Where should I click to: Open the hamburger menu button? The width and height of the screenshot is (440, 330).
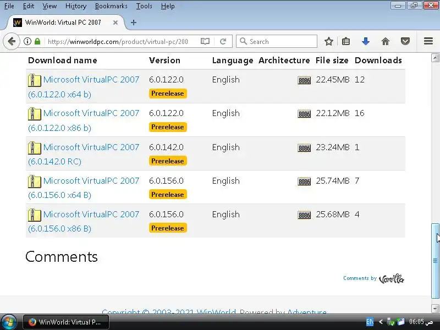click(x=428, y=41)
